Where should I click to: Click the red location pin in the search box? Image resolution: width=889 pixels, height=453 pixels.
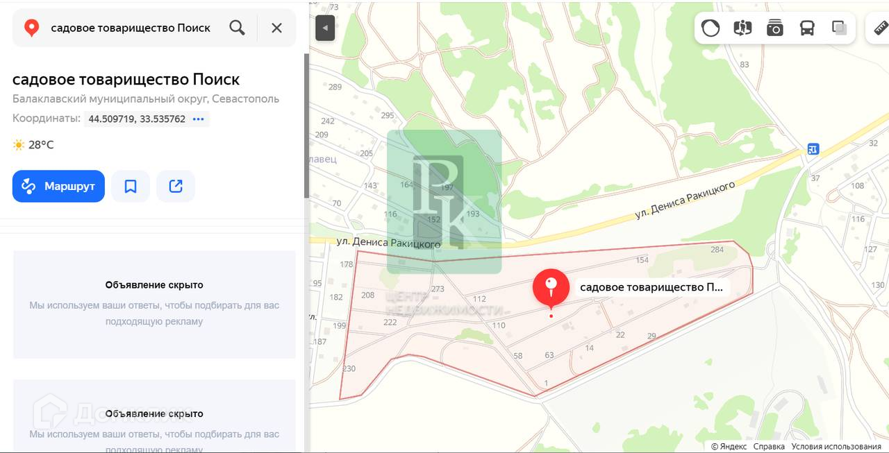31,28
